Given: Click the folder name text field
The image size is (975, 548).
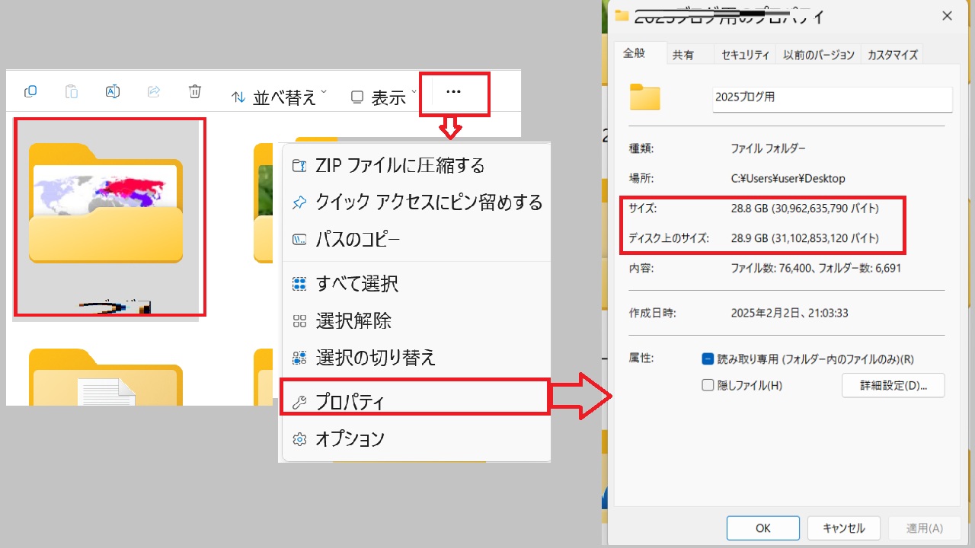Looking at the screenshot, I should [832, 98].
